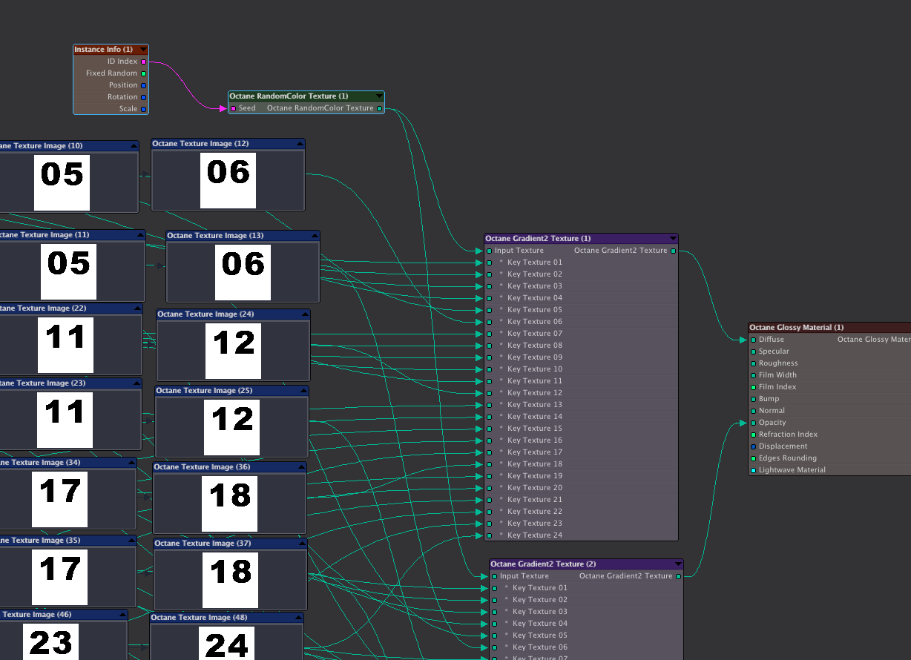Expand Octane Texture Image (25) node triangle

point(303,391)
